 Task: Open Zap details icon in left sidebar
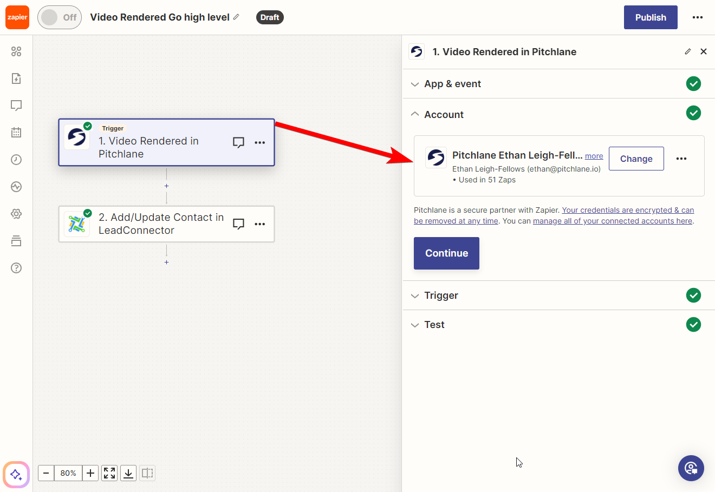pyautogui.click(x=16, y=78)
